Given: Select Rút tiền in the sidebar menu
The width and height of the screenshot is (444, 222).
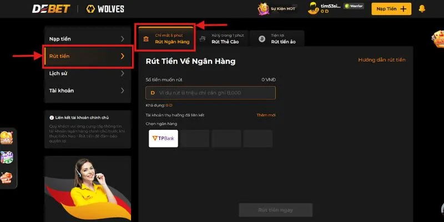Looking at the screenshot, I should point(87,56).
